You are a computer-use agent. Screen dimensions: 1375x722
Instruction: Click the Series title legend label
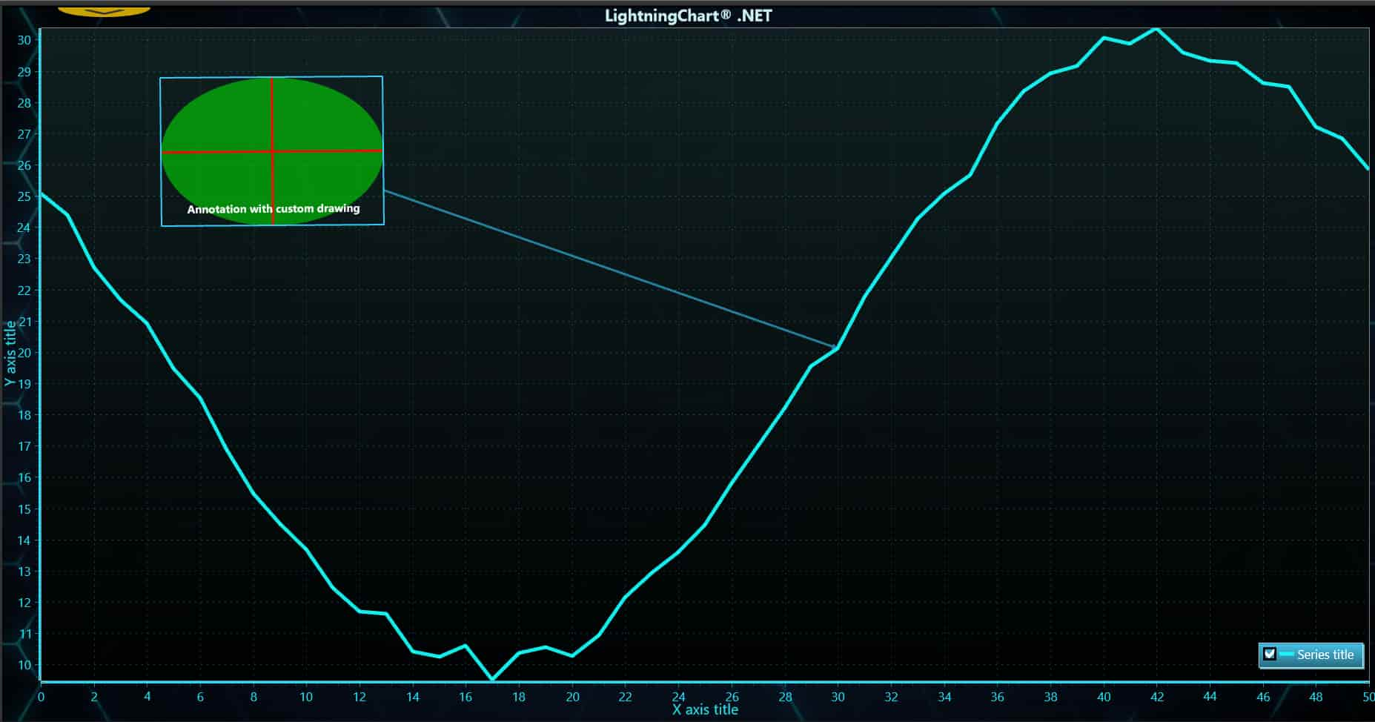click(x=1325, y=655)
